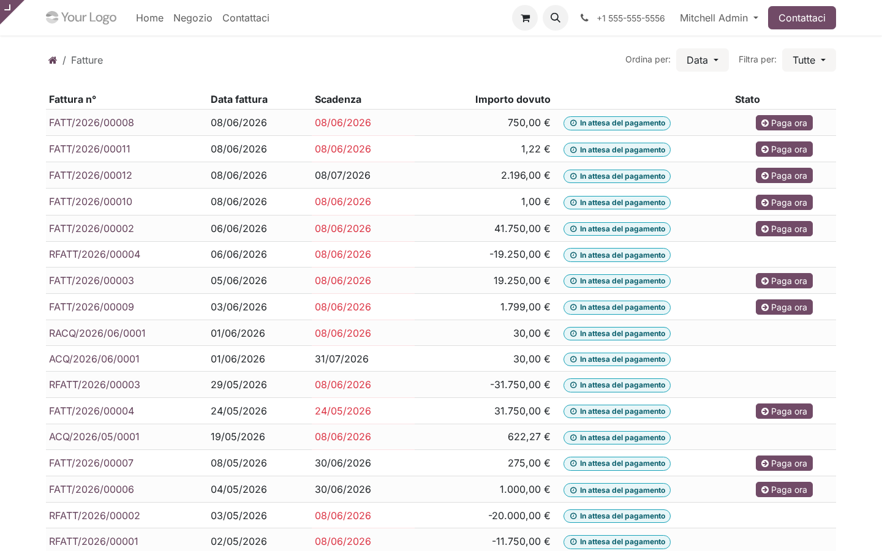Image resolution: width=882 pixels, height=551 pixels.
Task: Click Paga ora for FATT/2026/00010
Action: (x=784, y=203)
